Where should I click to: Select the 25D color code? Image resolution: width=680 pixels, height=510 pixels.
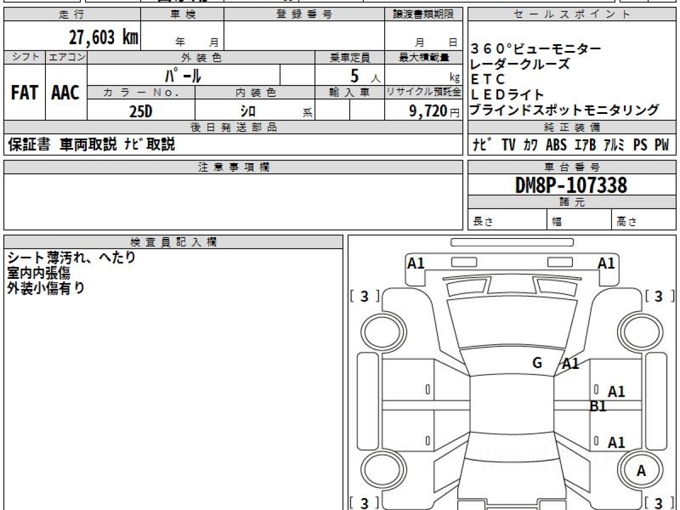click(141, 111)
